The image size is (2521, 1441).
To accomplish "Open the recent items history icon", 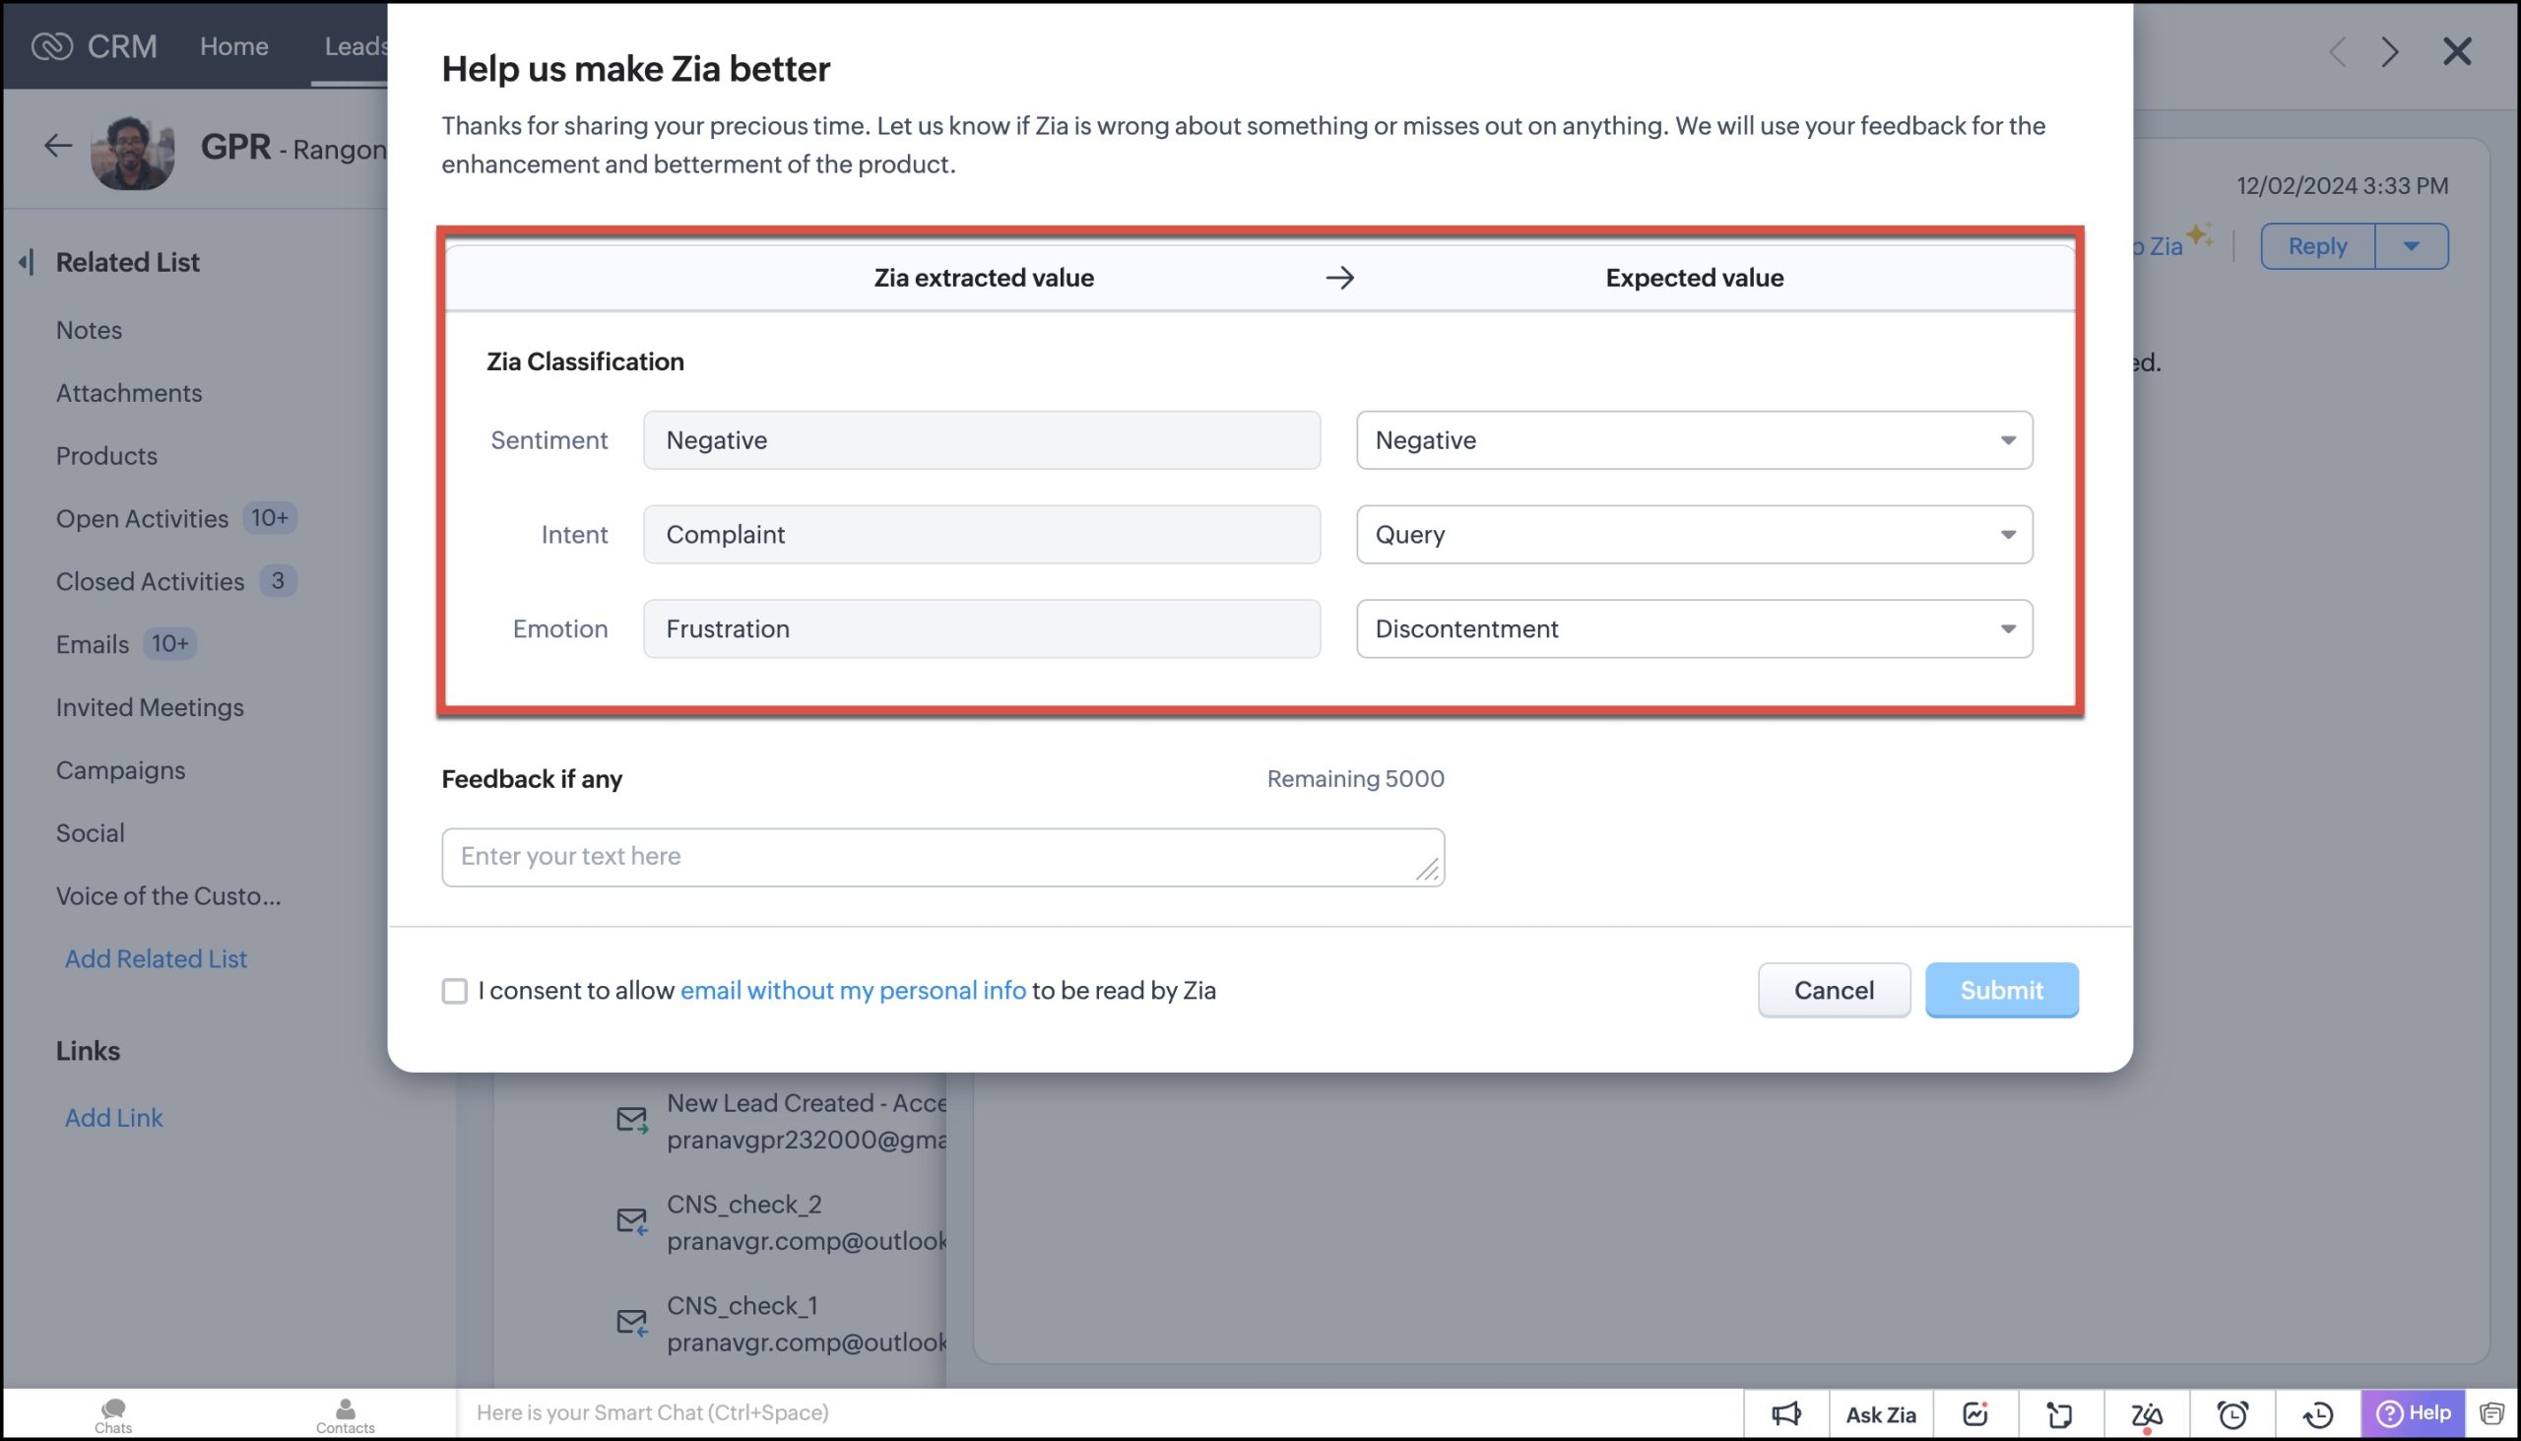I will [2318, 1413].
